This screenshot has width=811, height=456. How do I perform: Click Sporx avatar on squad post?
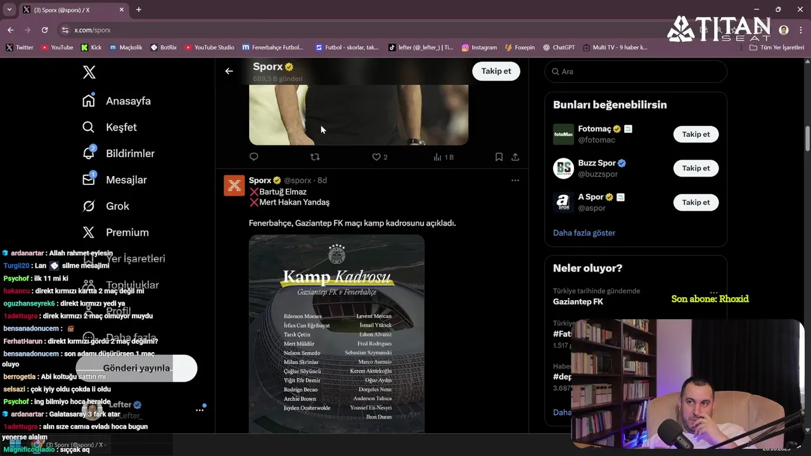click(234, 186)
